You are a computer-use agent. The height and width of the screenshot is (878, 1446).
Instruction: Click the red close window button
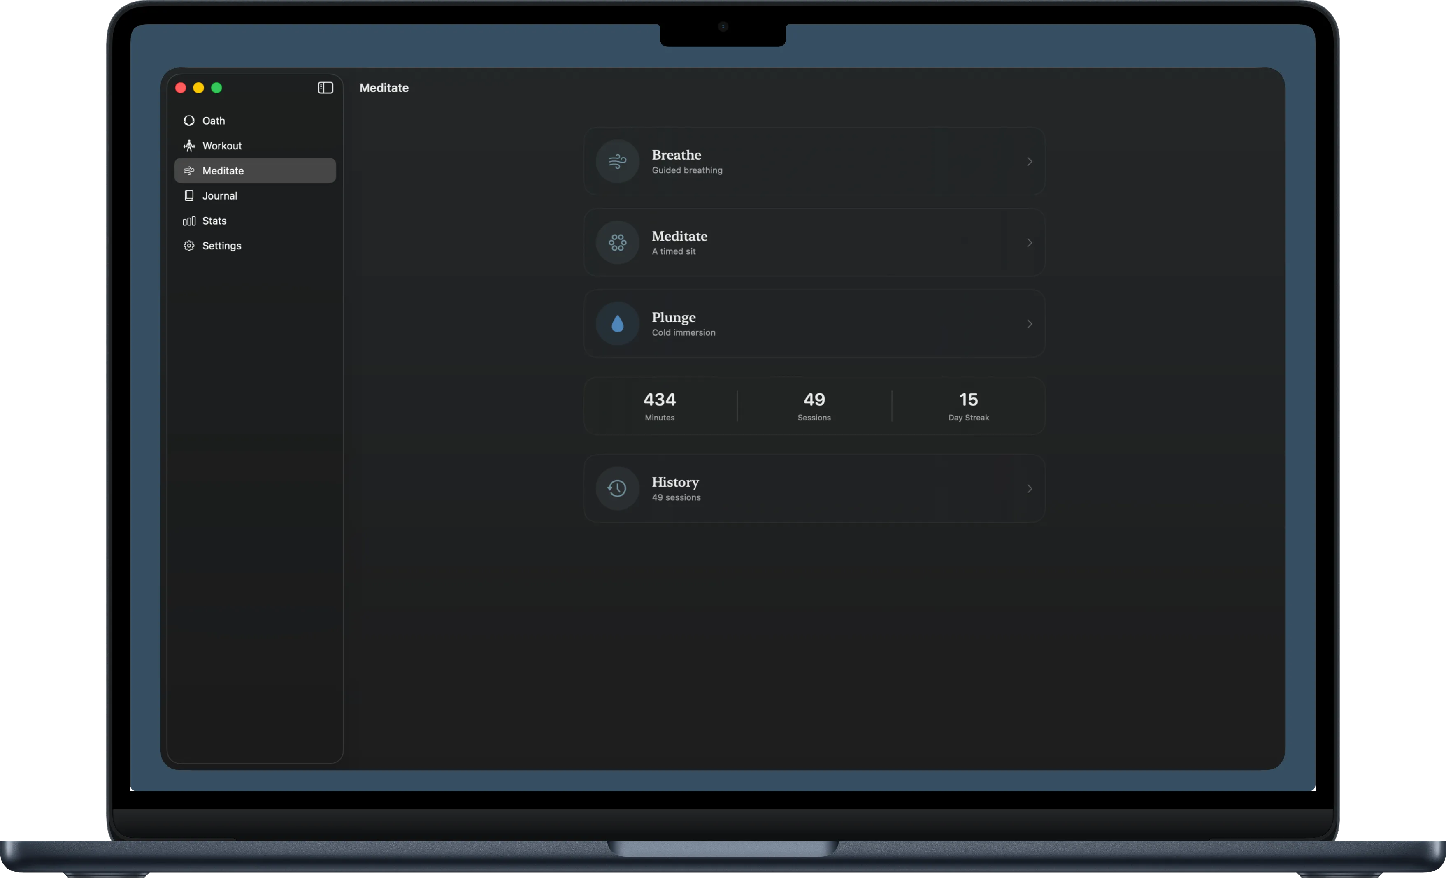[181, 88]
